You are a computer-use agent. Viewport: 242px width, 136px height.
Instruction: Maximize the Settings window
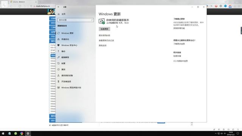pos(198,7)
